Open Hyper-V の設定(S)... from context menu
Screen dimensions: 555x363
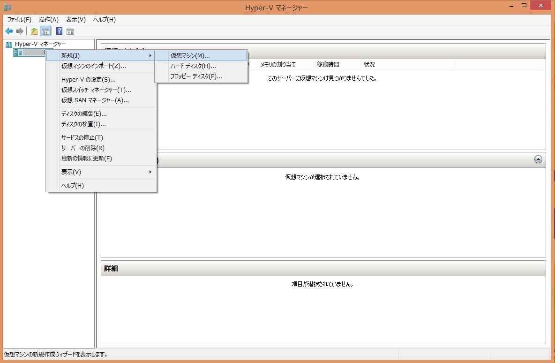click(x=88, y=80)
